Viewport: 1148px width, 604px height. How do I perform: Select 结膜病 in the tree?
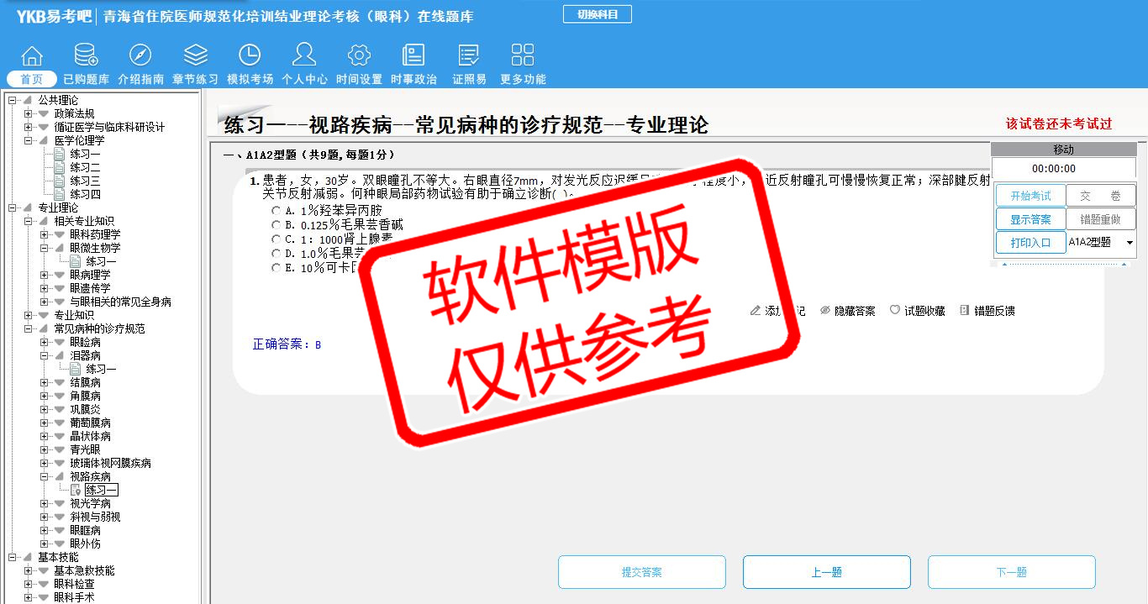[x=86, y=383]
